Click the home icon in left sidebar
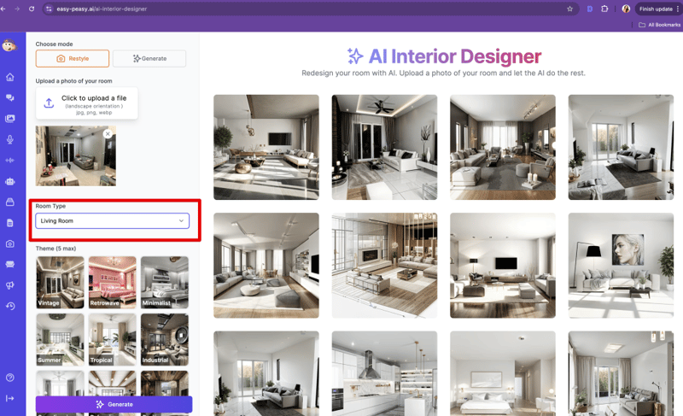 point(10,77)
